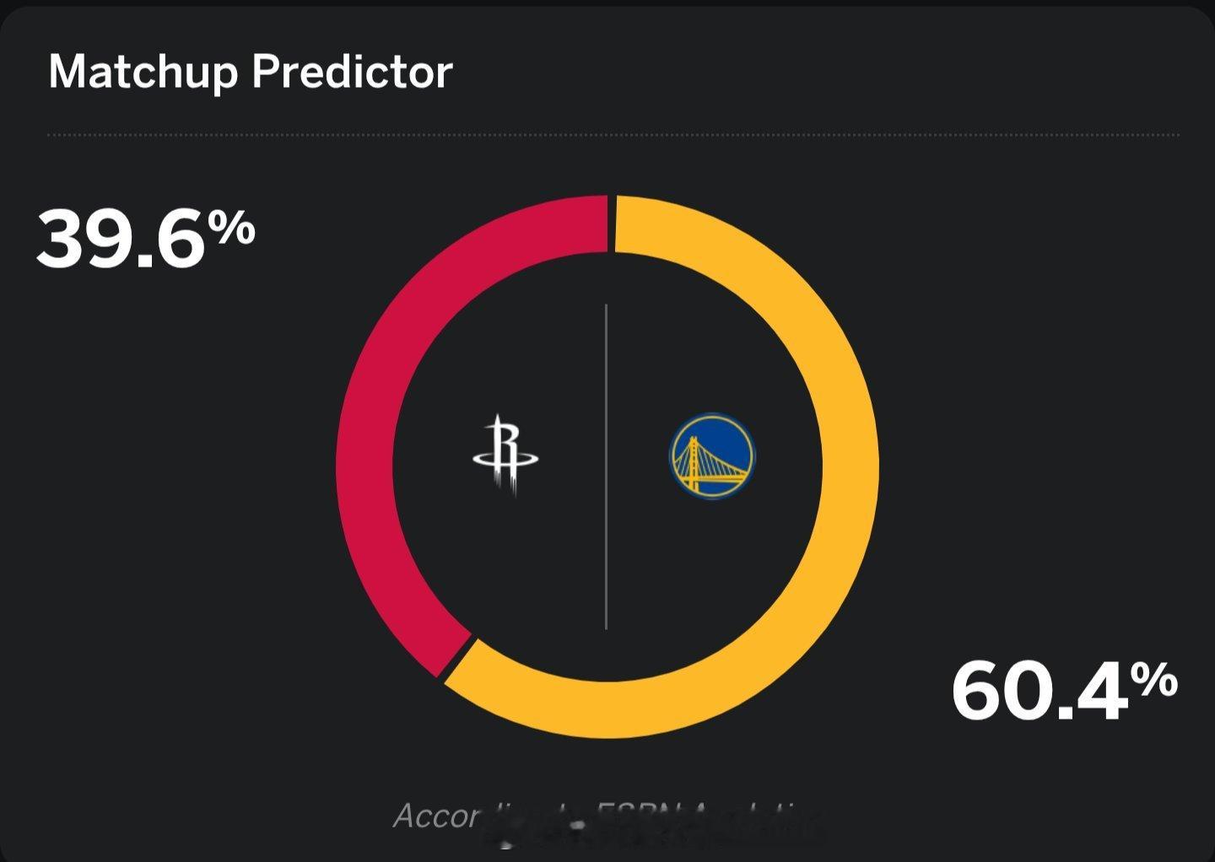Open the According to ESPN Analytics caption
Viewport: 1215px width, 862px height.
[x=607, y=816]
